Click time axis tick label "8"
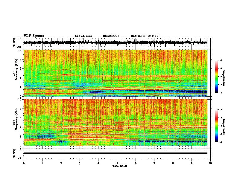 [173, 163]
